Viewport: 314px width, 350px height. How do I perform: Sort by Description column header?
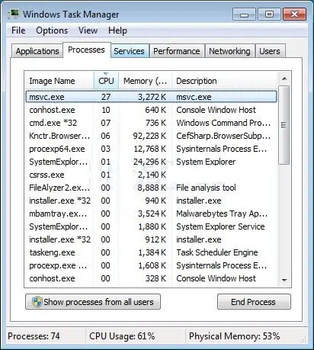point(224,81)
